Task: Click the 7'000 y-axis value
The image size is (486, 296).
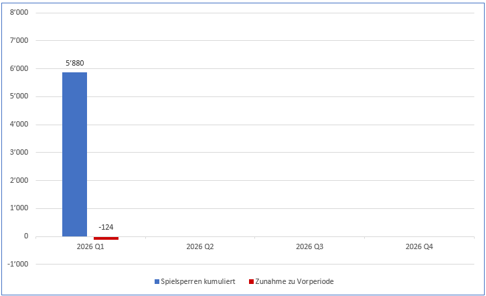Action: [x=19, y=40]
